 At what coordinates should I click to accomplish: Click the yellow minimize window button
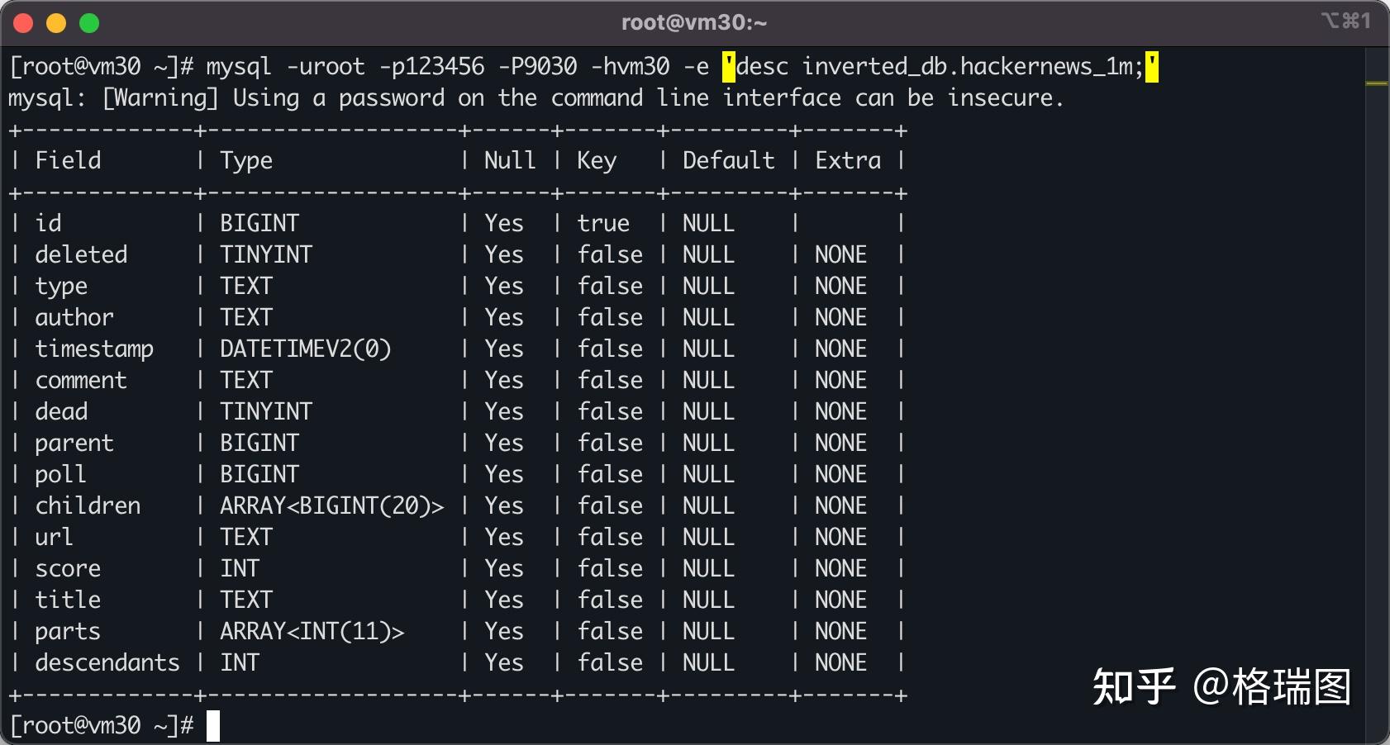[56, 23]
